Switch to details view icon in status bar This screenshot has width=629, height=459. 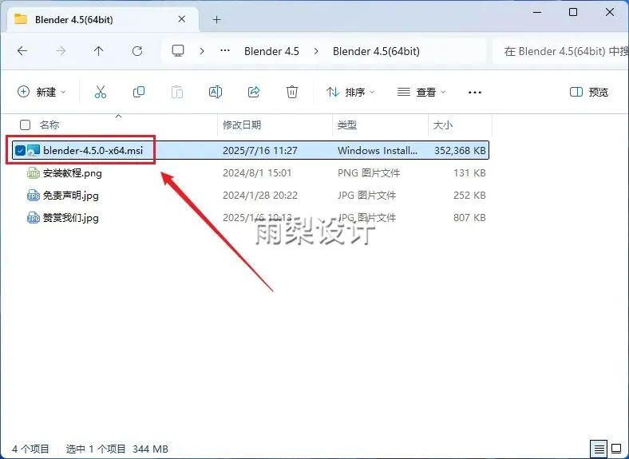[x=599, y=449]
